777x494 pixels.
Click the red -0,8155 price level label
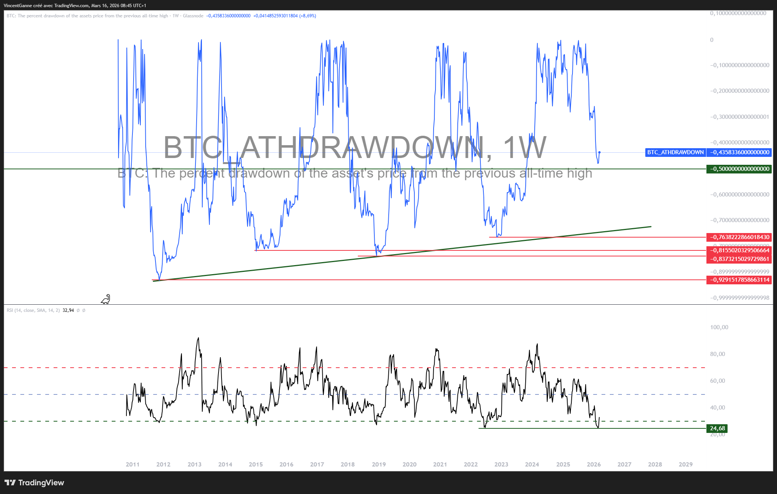(x=739, y=250)
